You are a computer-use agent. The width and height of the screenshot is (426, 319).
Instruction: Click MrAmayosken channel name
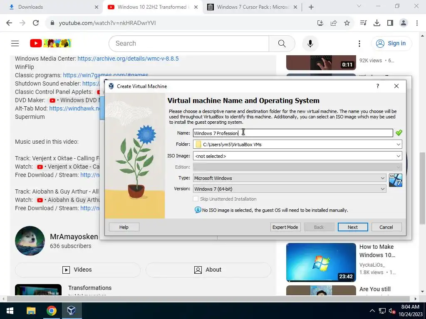pos(74,236)
